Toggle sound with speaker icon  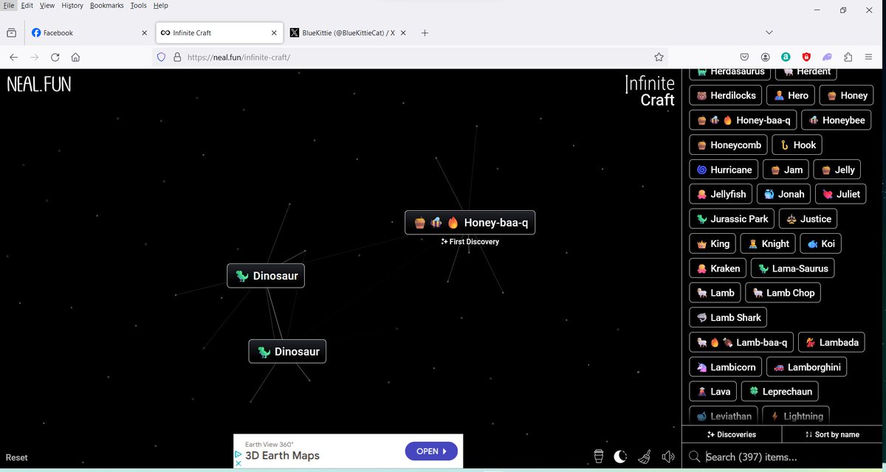coord(668,457)
